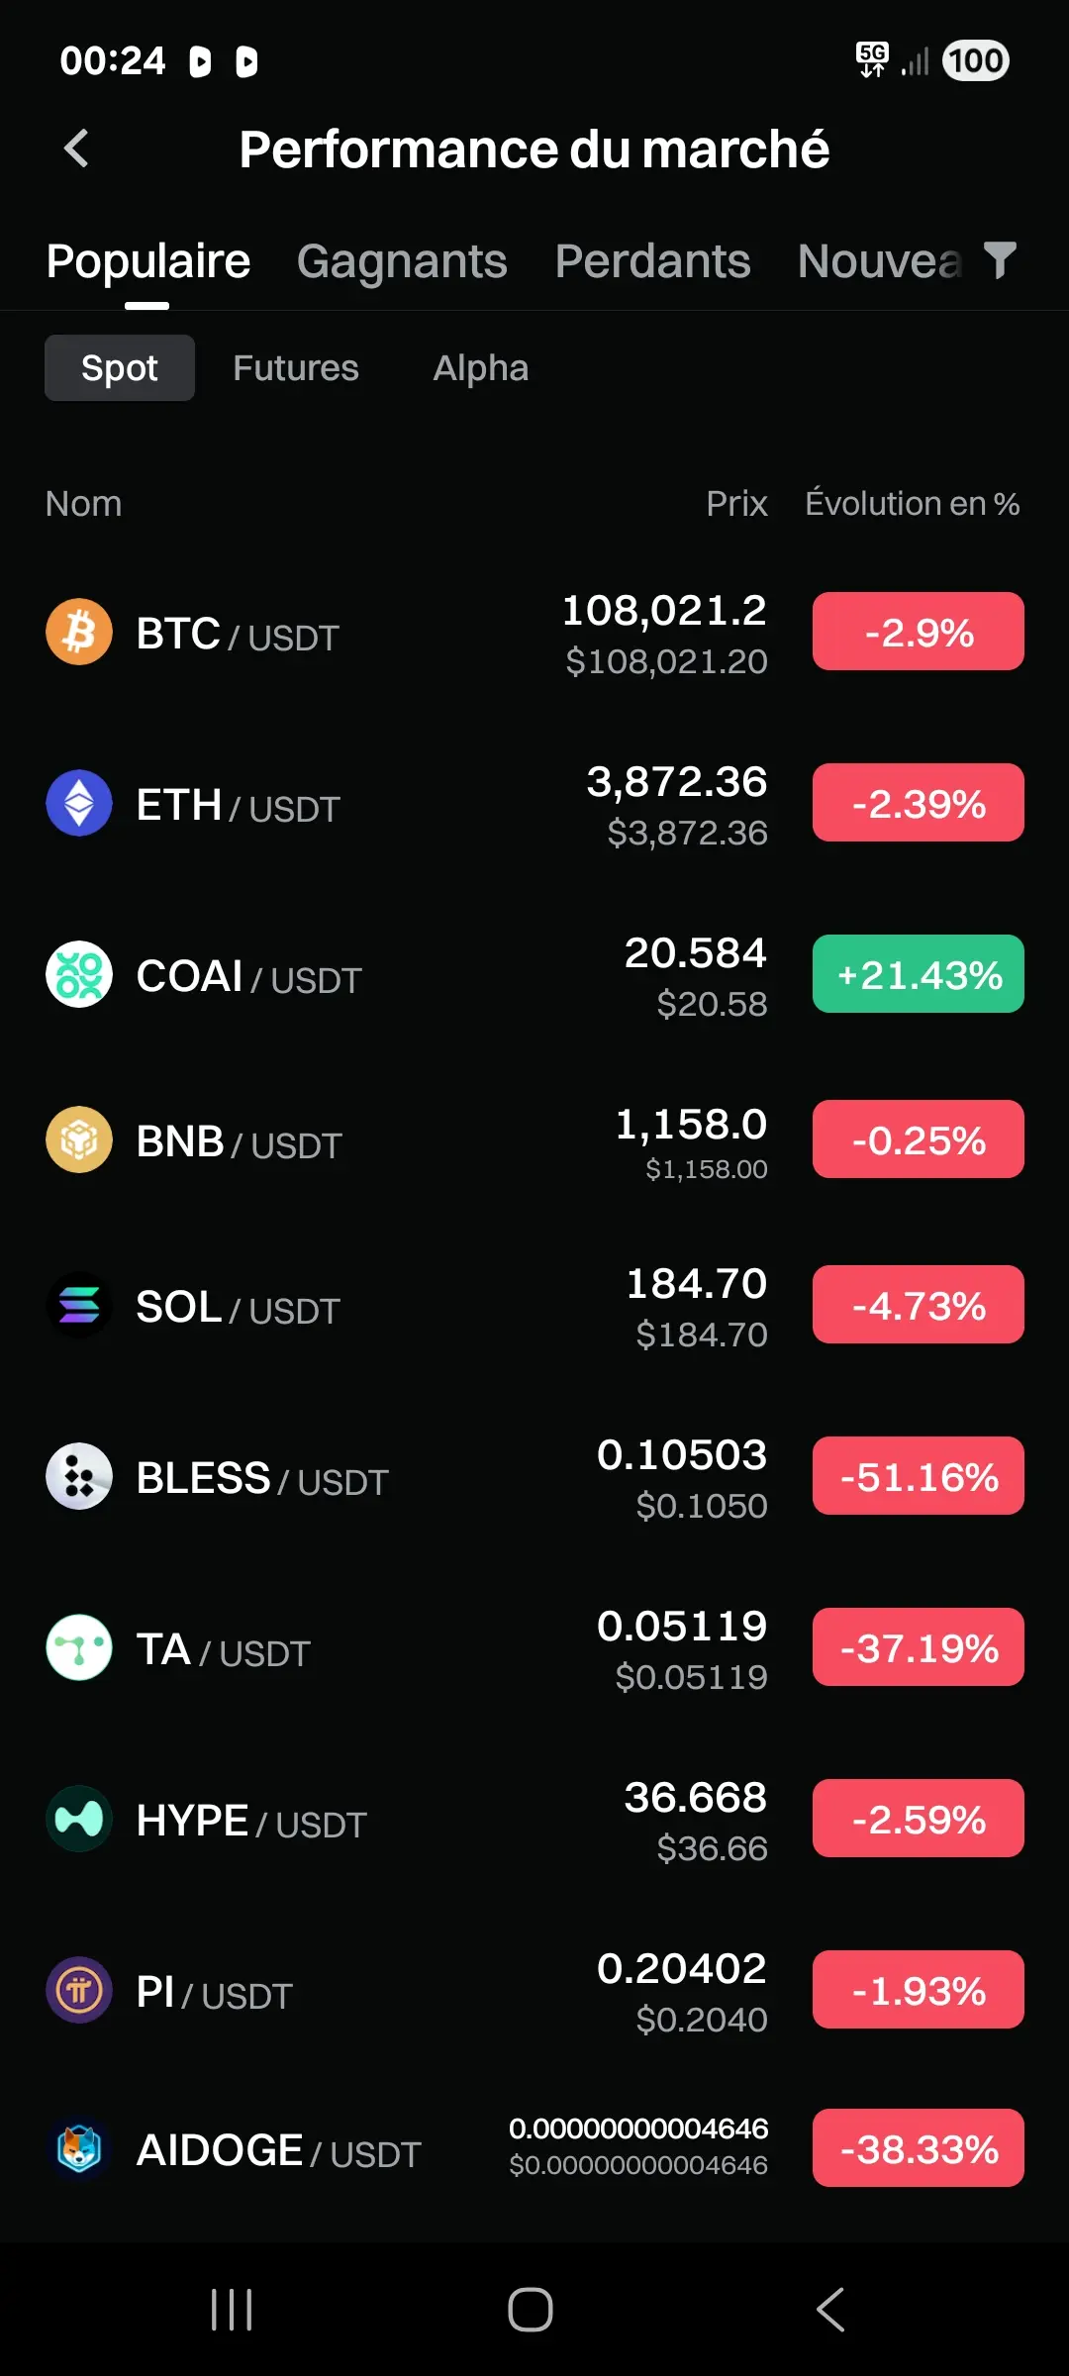The height and width of the screenshot is (2376, 1069).
Task: Open Android recent apps navigation button
Action: click(x=233, y=2310)
